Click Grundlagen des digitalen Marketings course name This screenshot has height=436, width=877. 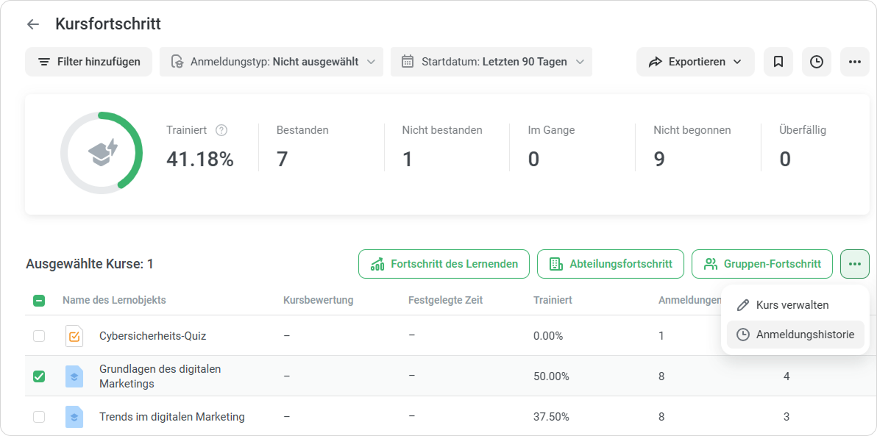(160, 376)
